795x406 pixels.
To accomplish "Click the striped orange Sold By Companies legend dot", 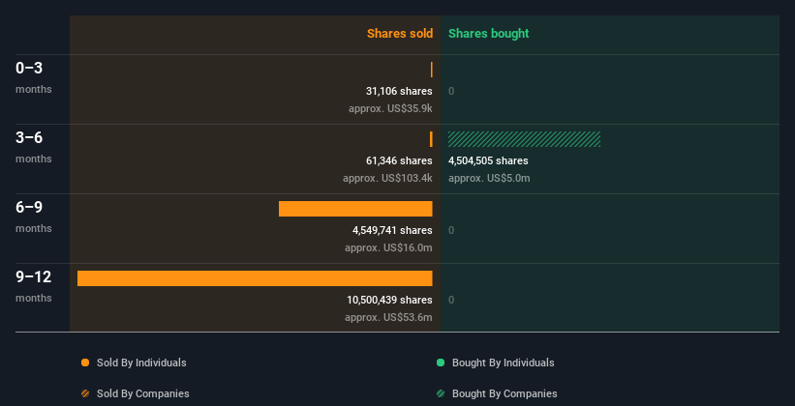I will tap(85, 393).
